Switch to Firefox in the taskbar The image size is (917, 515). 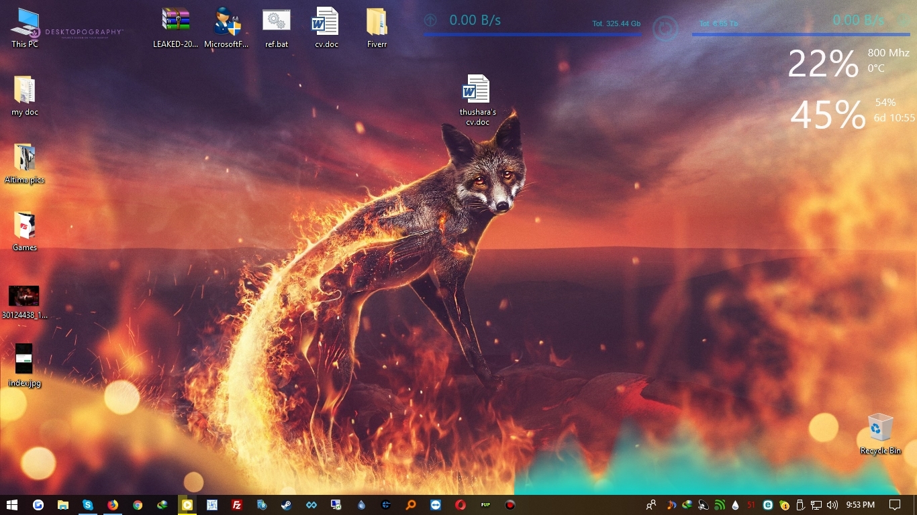[x=112, y=505]
